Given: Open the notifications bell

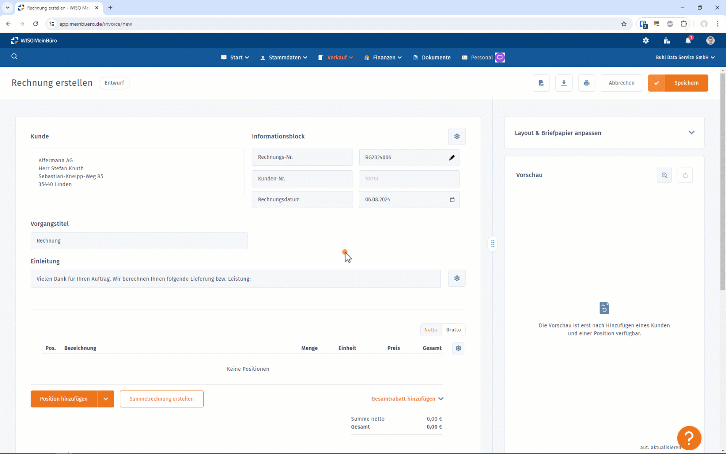Looking at the screenshot, I should 688,41.
